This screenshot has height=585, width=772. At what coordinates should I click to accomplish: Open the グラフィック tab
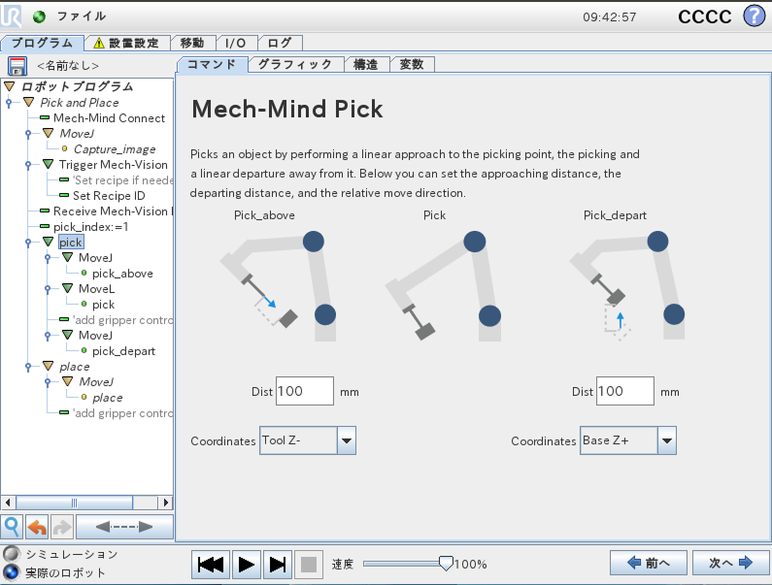295,64
